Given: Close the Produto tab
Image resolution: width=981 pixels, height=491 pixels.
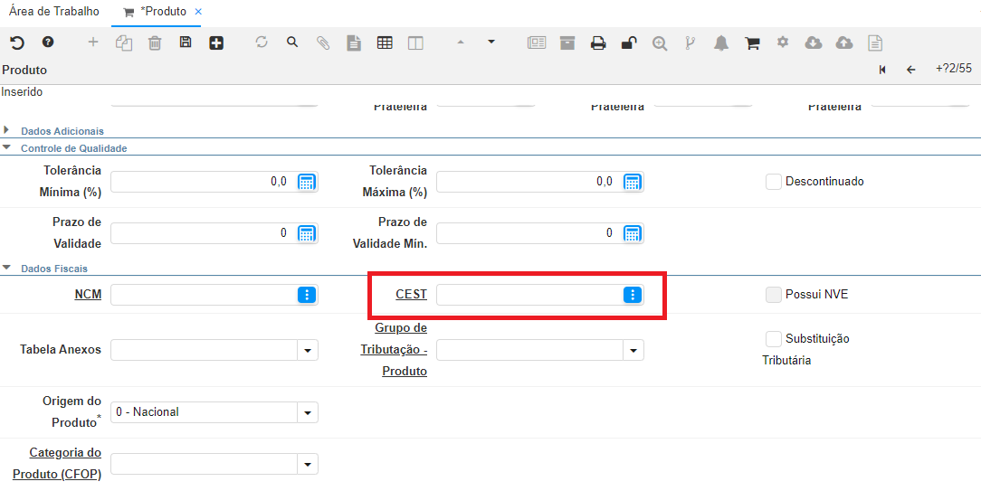Looking at the screenshot, I should tap(198, 12).
